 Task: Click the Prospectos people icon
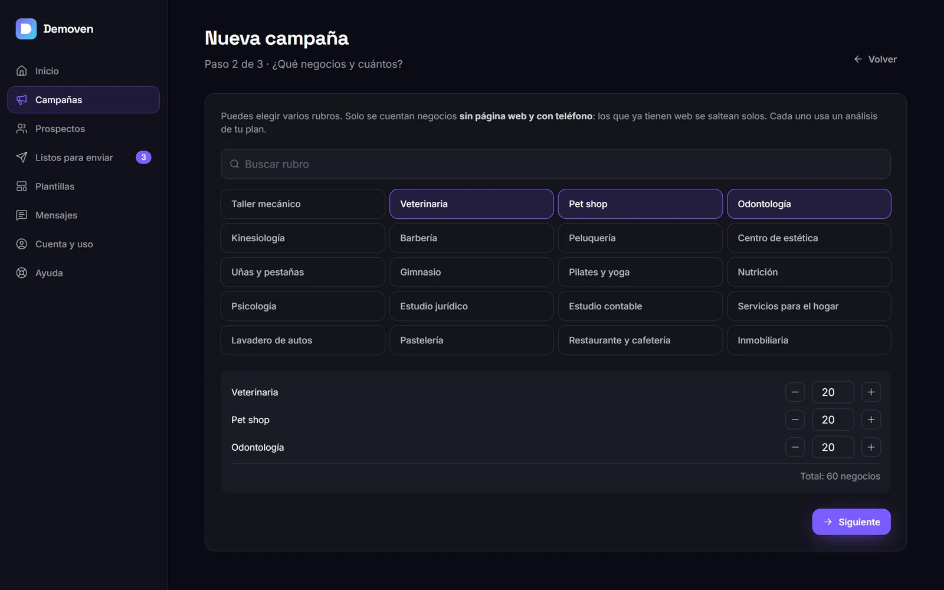coord(22,129)
